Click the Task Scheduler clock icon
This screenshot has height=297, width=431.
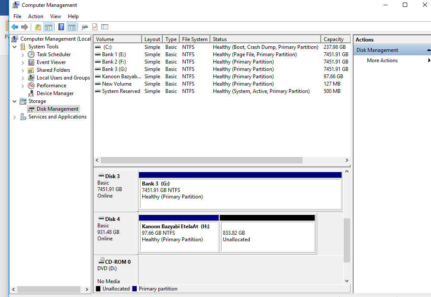[x=31, y=54]
